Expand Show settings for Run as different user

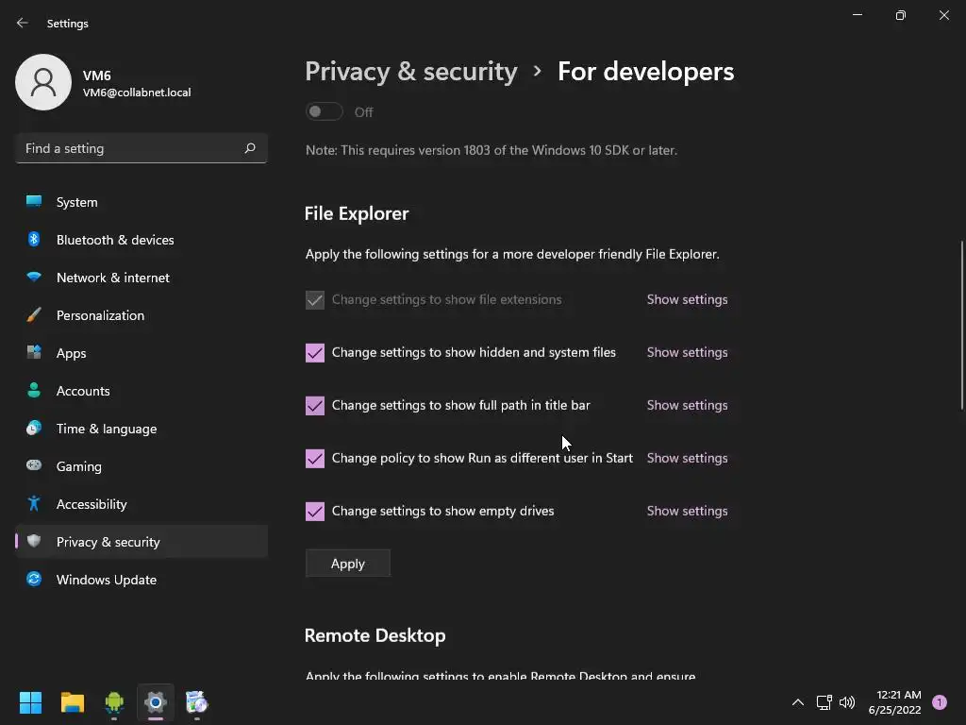(687, 458)
